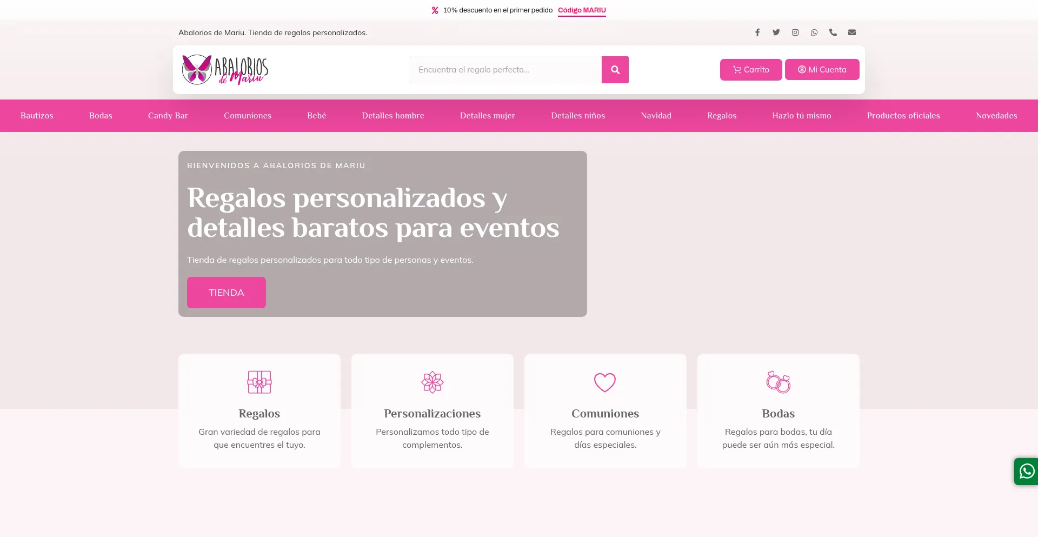Focus the gift search input field

pyautogui.click(x=505, y=70)
